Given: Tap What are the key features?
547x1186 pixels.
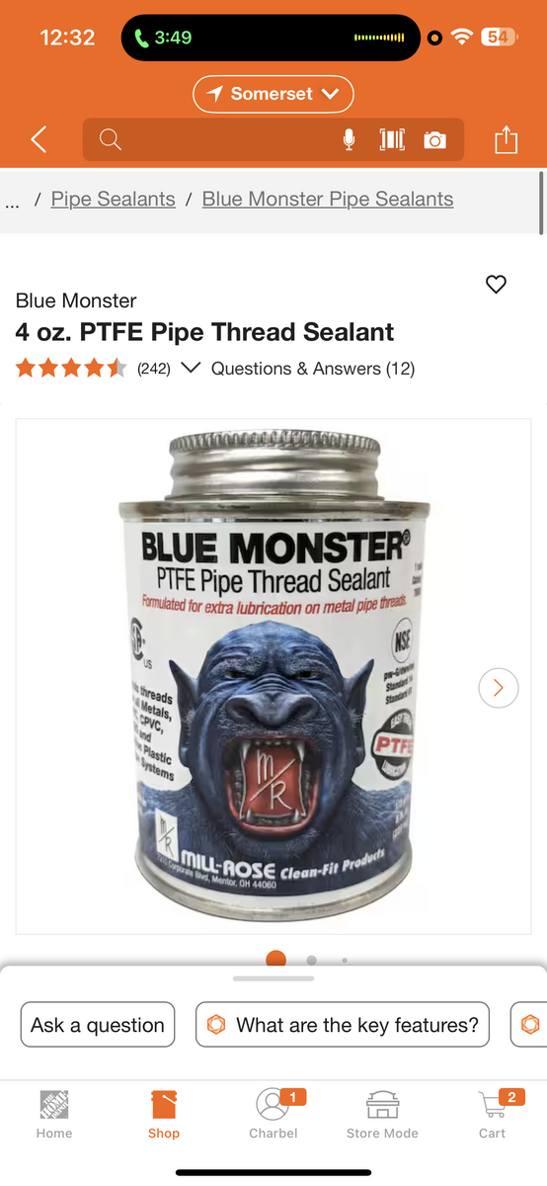Looking at the screenshot, I should point(343,1025).
